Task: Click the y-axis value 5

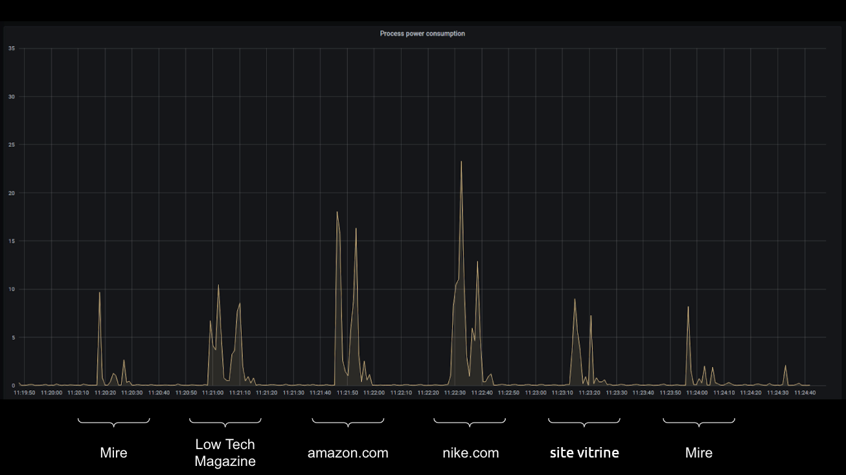Action: (13, 337)
